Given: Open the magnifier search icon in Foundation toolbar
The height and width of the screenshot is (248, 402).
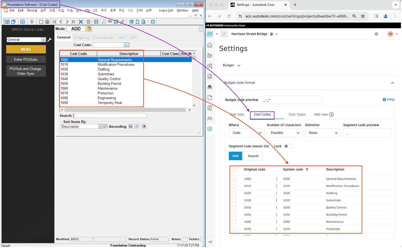Looking at the screenshot, I should coord(104,22).
